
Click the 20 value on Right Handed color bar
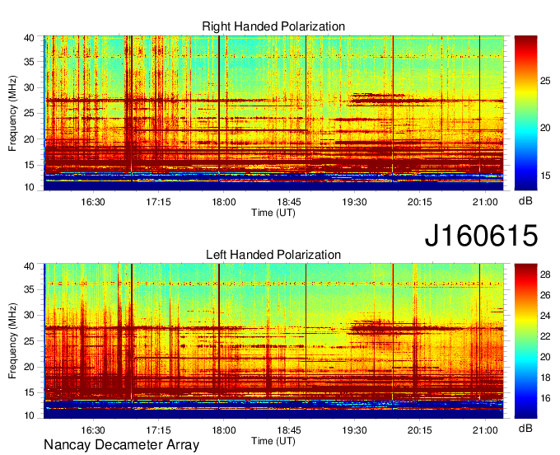[545, 128]
